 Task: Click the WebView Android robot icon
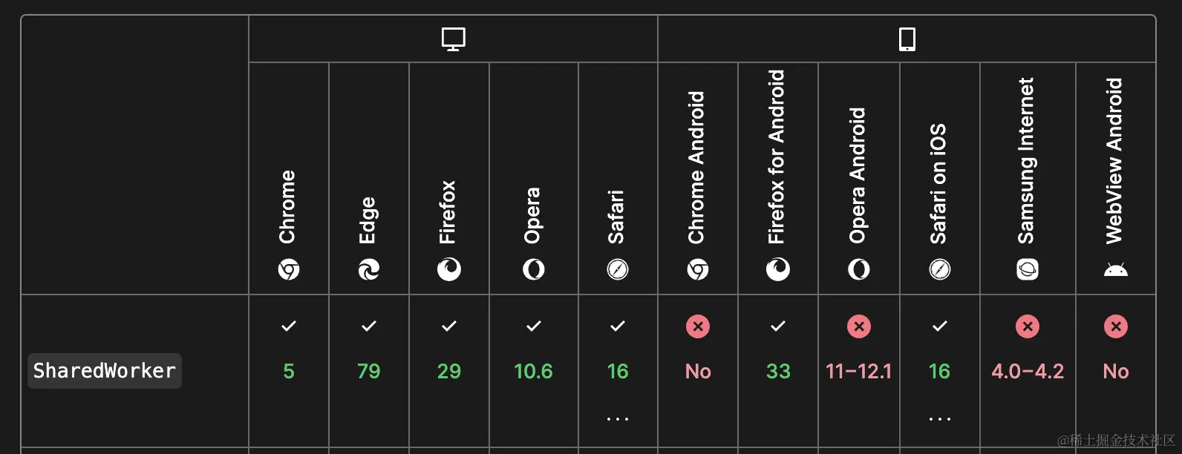[1115, 269]
